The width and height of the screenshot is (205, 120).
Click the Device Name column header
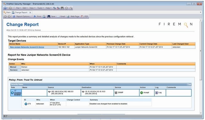pyautogui.click(x=33, y=44)
